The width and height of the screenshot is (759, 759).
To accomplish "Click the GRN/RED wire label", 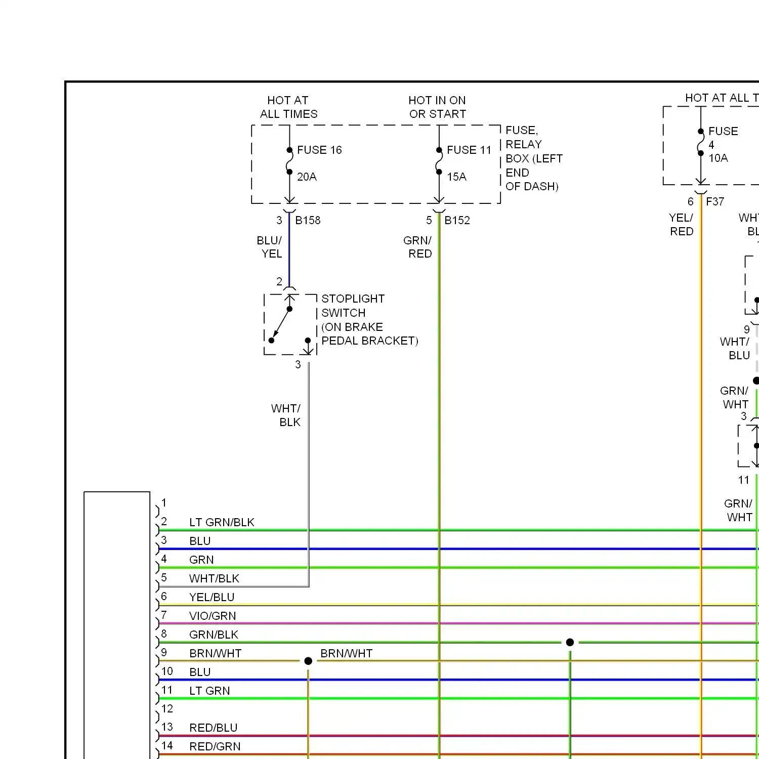I will pos(418,247).
